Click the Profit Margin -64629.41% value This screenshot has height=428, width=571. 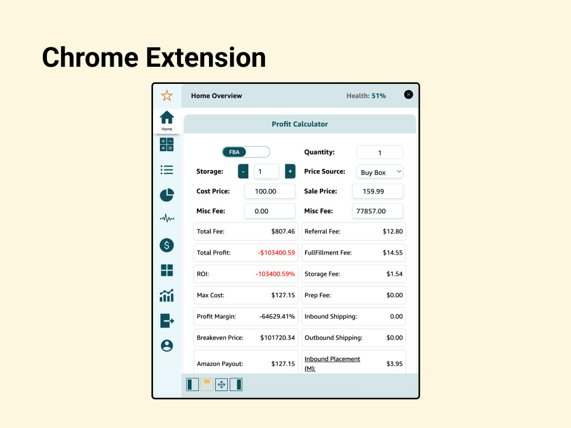point(277,317)
